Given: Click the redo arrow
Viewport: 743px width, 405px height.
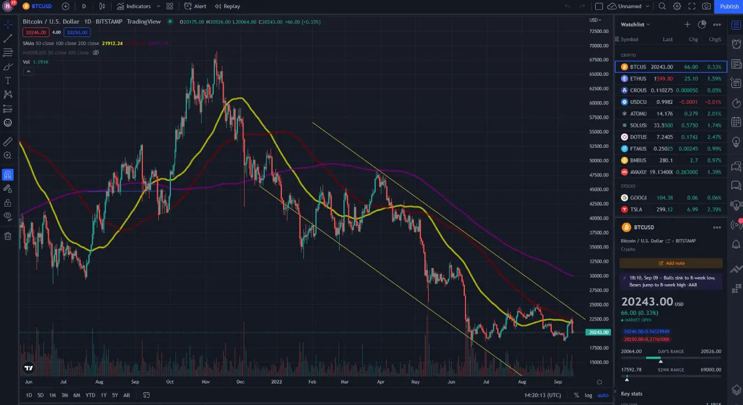Looking at the screenshot, I should [x=582, y=6].
